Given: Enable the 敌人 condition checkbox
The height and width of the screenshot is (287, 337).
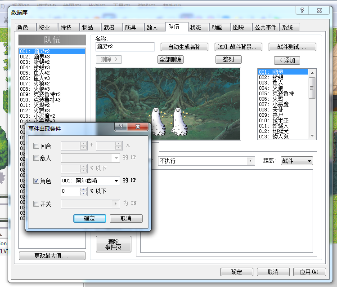Looking at the screenshot, I should pyautogui.click(x=36, y=158).
